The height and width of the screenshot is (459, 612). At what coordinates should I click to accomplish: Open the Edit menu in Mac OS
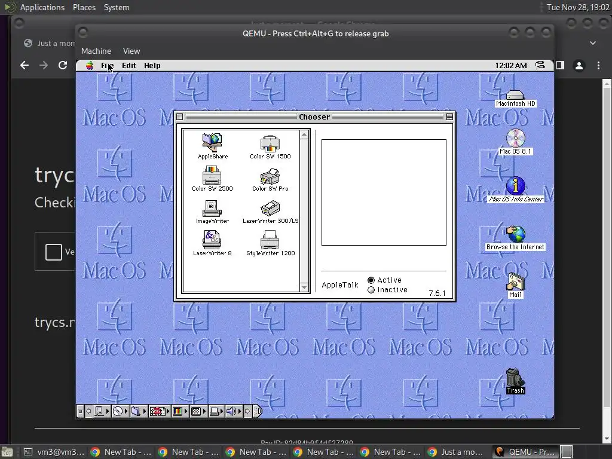pyautogui.click(x=129, y=66)
